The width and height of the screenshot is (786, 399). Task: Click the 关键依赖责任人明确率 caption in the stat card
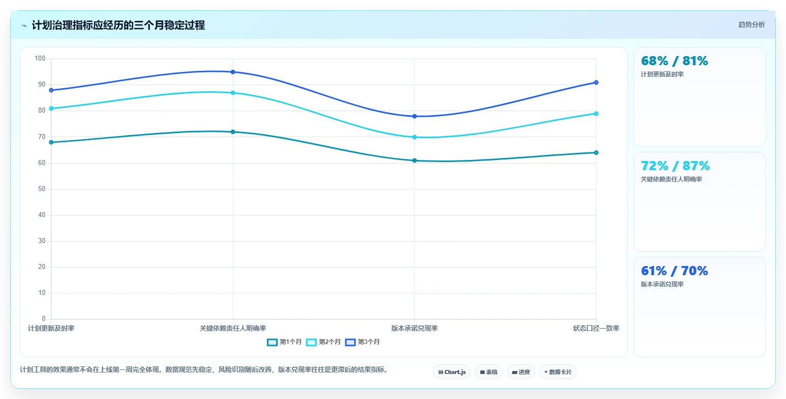tap(671, 179)
